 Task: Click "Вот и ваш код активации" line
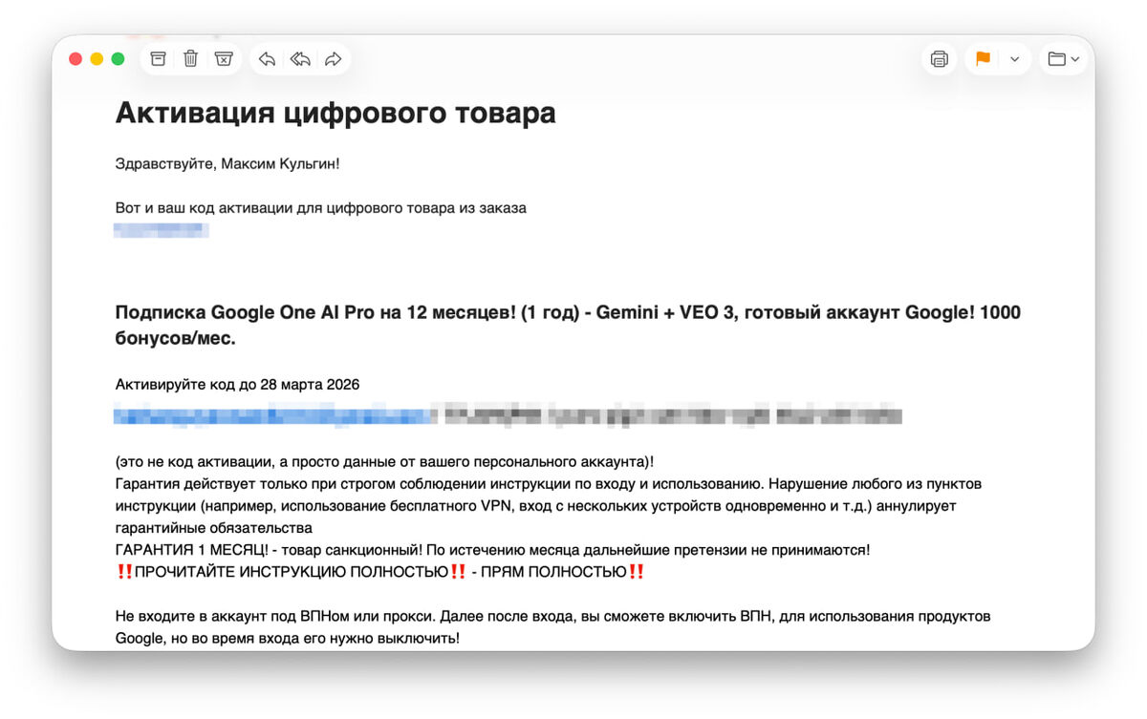click(320, 207)
